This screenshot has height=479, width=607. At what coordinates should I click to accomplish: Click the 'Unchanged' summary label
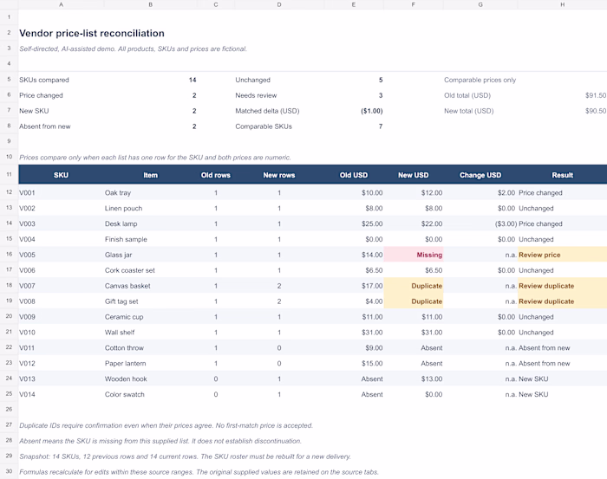[253, 80]
